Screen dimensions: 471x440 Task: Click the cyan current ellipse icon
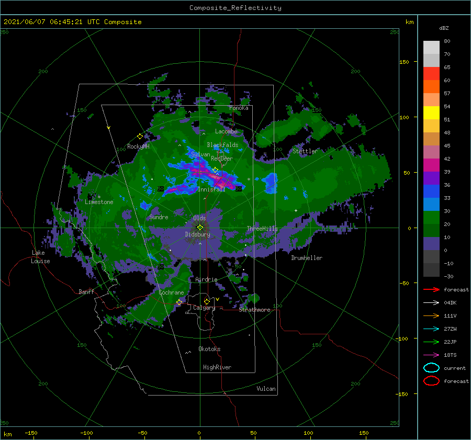(x=431, y=368)
